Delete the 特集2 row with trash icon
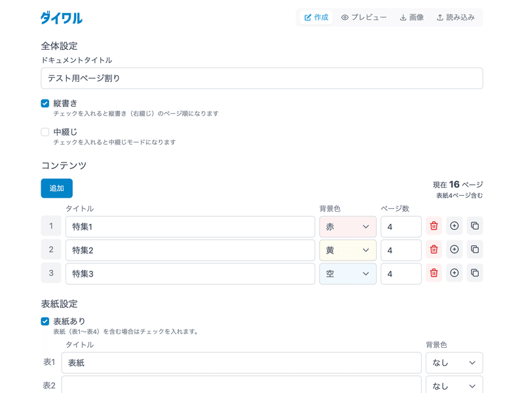 coord(434,250)
